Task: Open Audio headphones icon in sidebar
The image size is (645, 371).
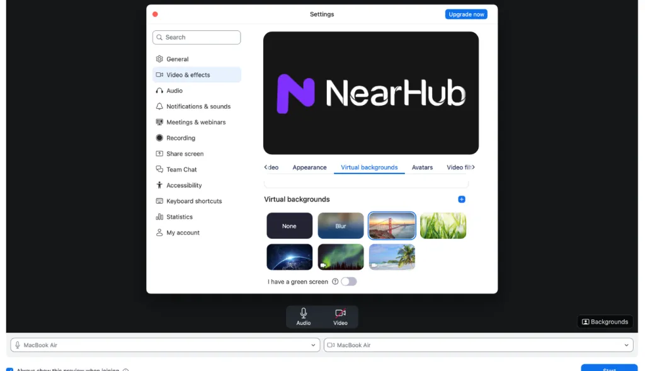Action: 159,91
